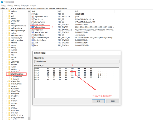Click the 确定 button in dialog
The height and width of the screenshot is (120, 153).
pyautogui.click(x=98, y=101)
